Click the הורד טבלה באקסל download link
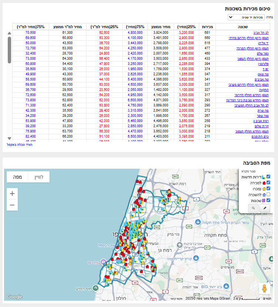The image size is (278, 307). [20, 144]
